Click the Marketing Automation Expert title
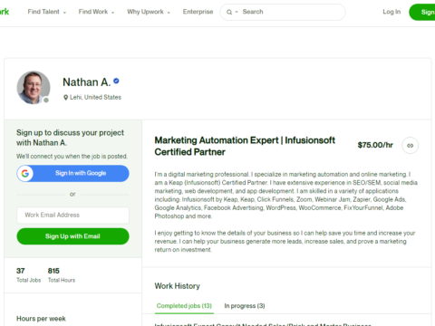Screen dimensions: 435x326 (245, 146)
